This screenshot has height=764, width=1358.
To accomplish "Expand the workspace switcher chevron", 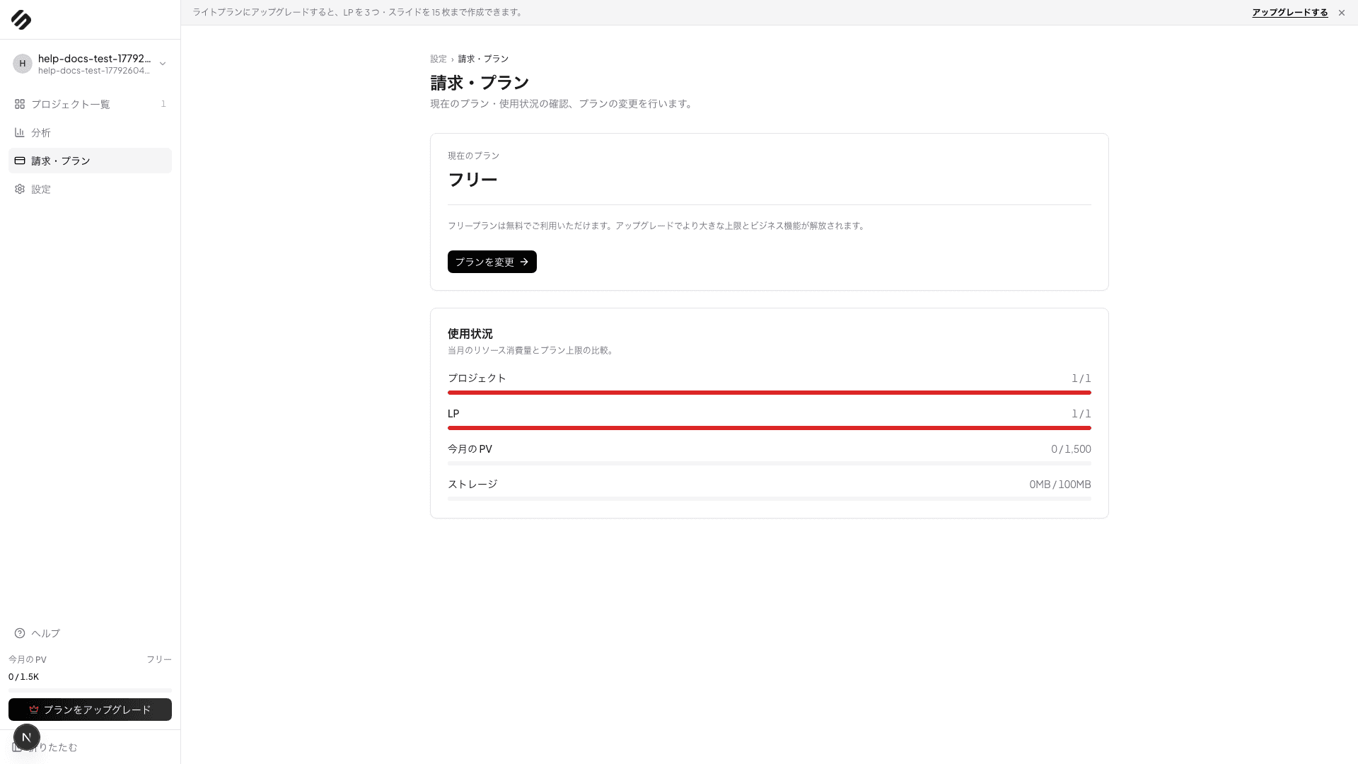I will 163,64.
